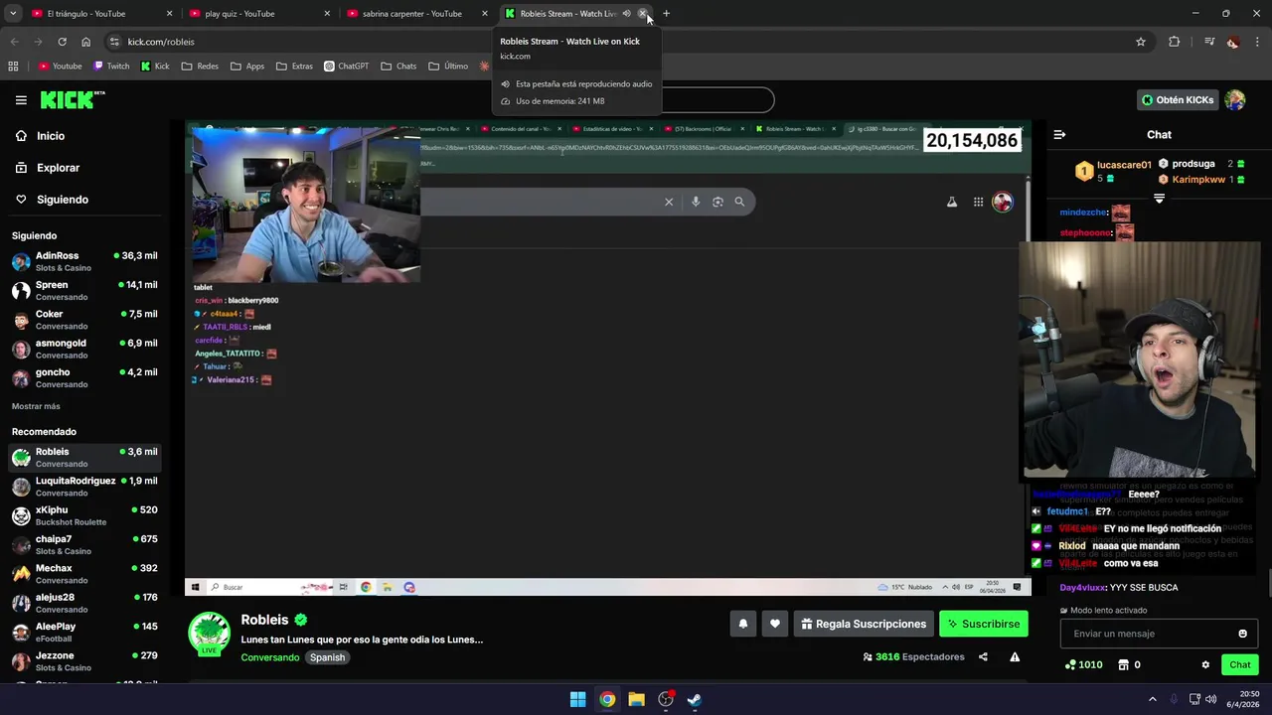Open Apps bookmarks folder

[x=247, y=66]
